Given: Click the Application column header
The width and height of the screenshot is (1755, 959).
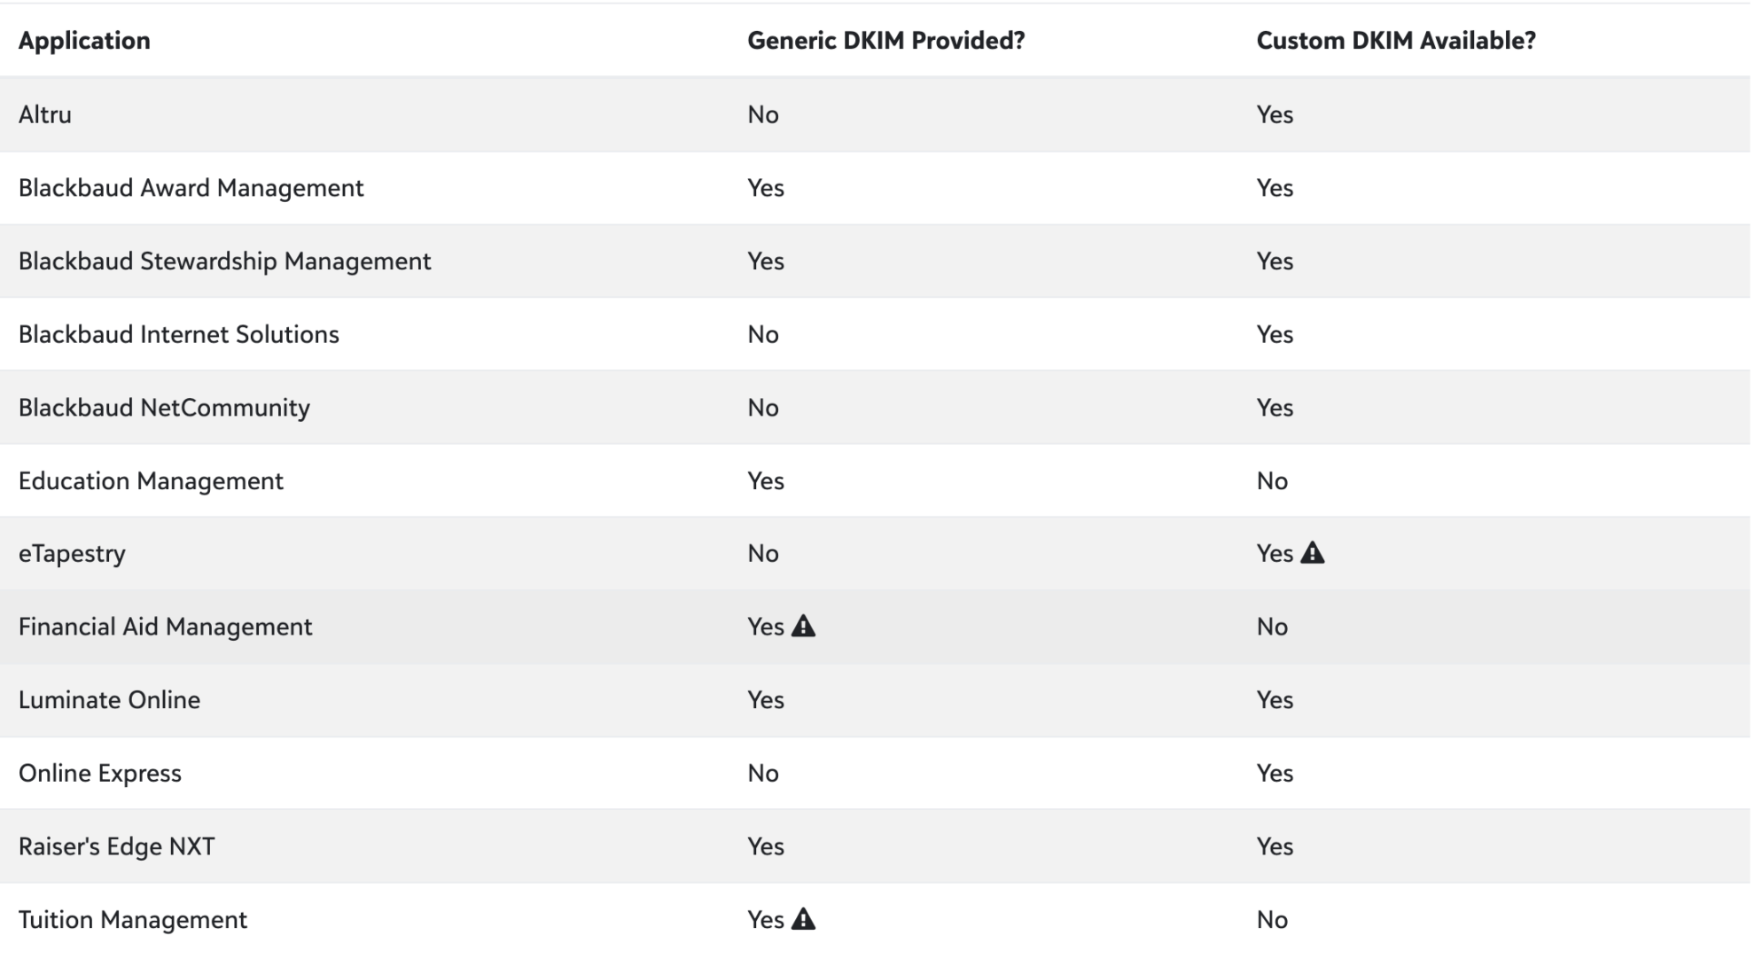Looking at the screenshot, I should 84,41.
